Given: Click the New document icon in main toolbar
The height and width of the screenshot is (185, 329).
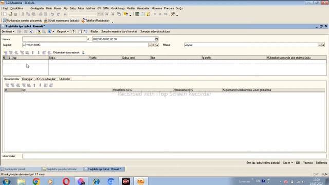Looking at the screenshot, I should pos(5,14).
